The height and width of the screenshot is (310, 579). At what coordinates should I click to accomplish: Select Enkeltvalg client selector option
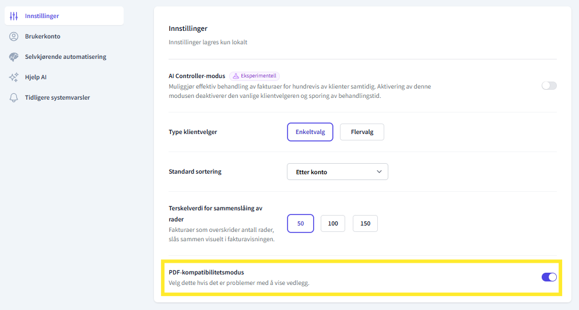click(310, 132)
